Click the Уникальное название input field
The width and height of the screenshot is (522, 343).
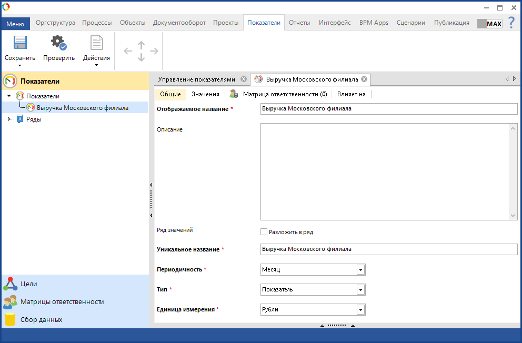389,249
